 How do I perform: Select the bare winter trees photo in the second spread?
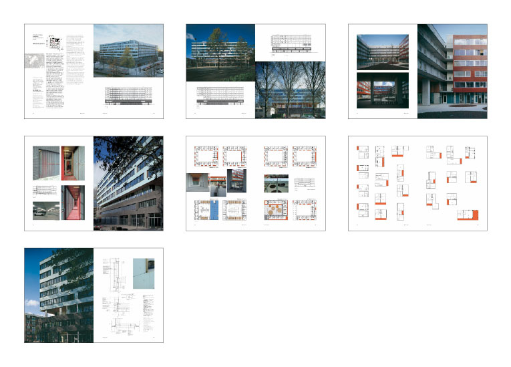[x=291, y=90]
